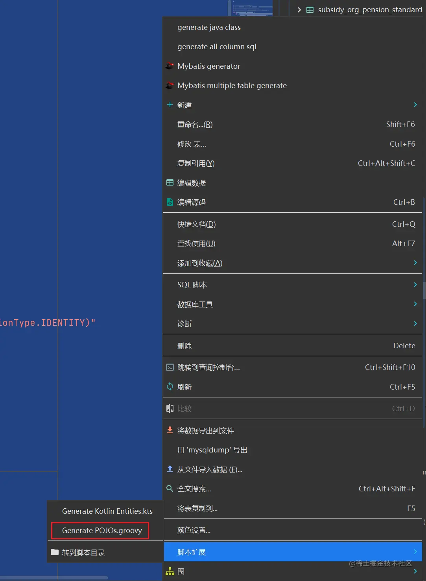The width and height of the screenshot is (426, 581).
Task: Open the 图 submenu arrow
Action: pos(415,571)
